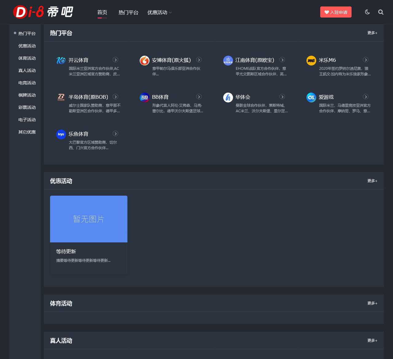Image resolution: width=393 pixels, height=359 pixels.
Task: Open 更多+ in 真人活动 section
Action: click(372, 340)
